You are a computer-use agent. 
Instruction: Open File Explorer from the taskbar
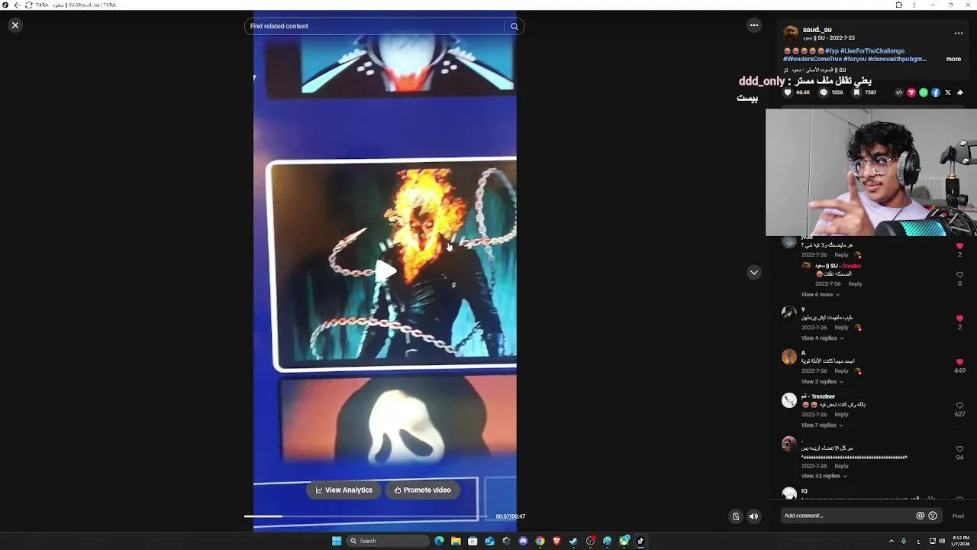coord(456,541)
